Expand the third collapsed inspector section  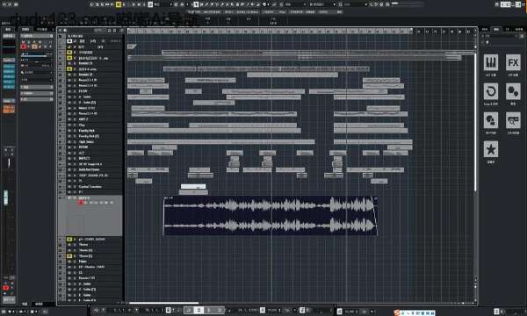pos(37,99)
